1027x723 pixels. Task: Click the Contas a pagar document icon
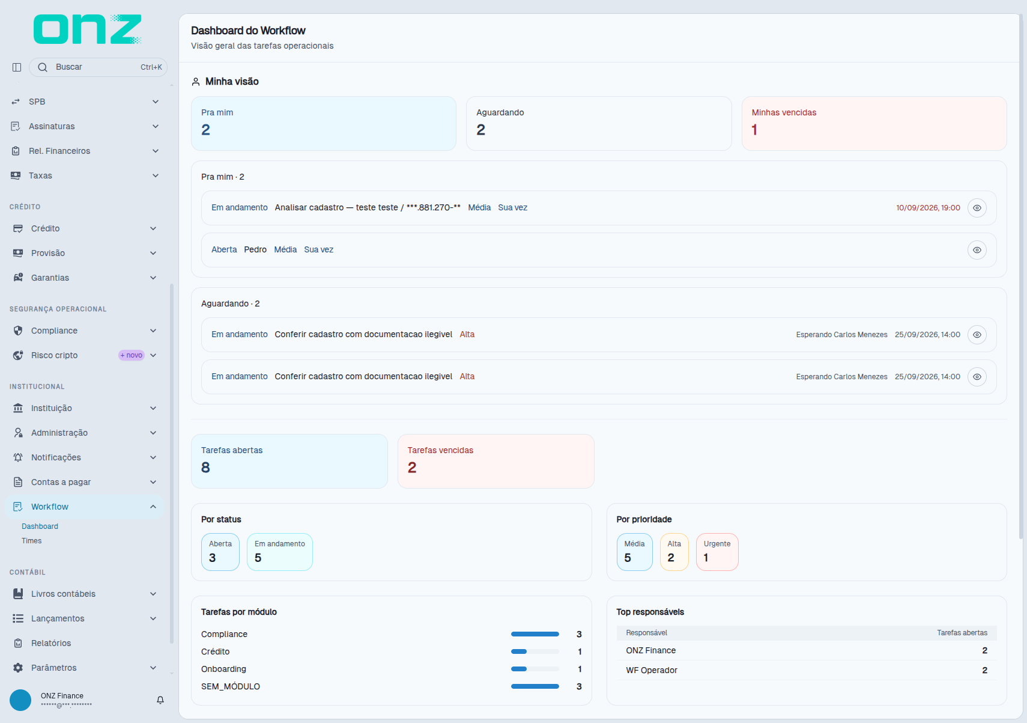18,482
